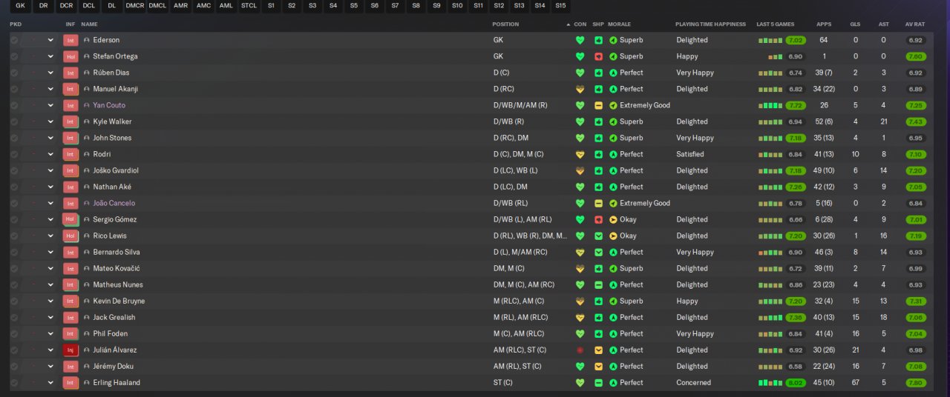Click the player profile icon beside Joško Gvardiol

(86, 170)
